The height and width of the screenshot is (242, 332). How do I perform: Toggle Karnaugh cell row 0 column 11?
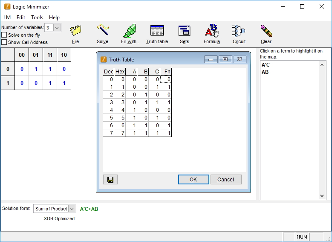click(50, 69)
